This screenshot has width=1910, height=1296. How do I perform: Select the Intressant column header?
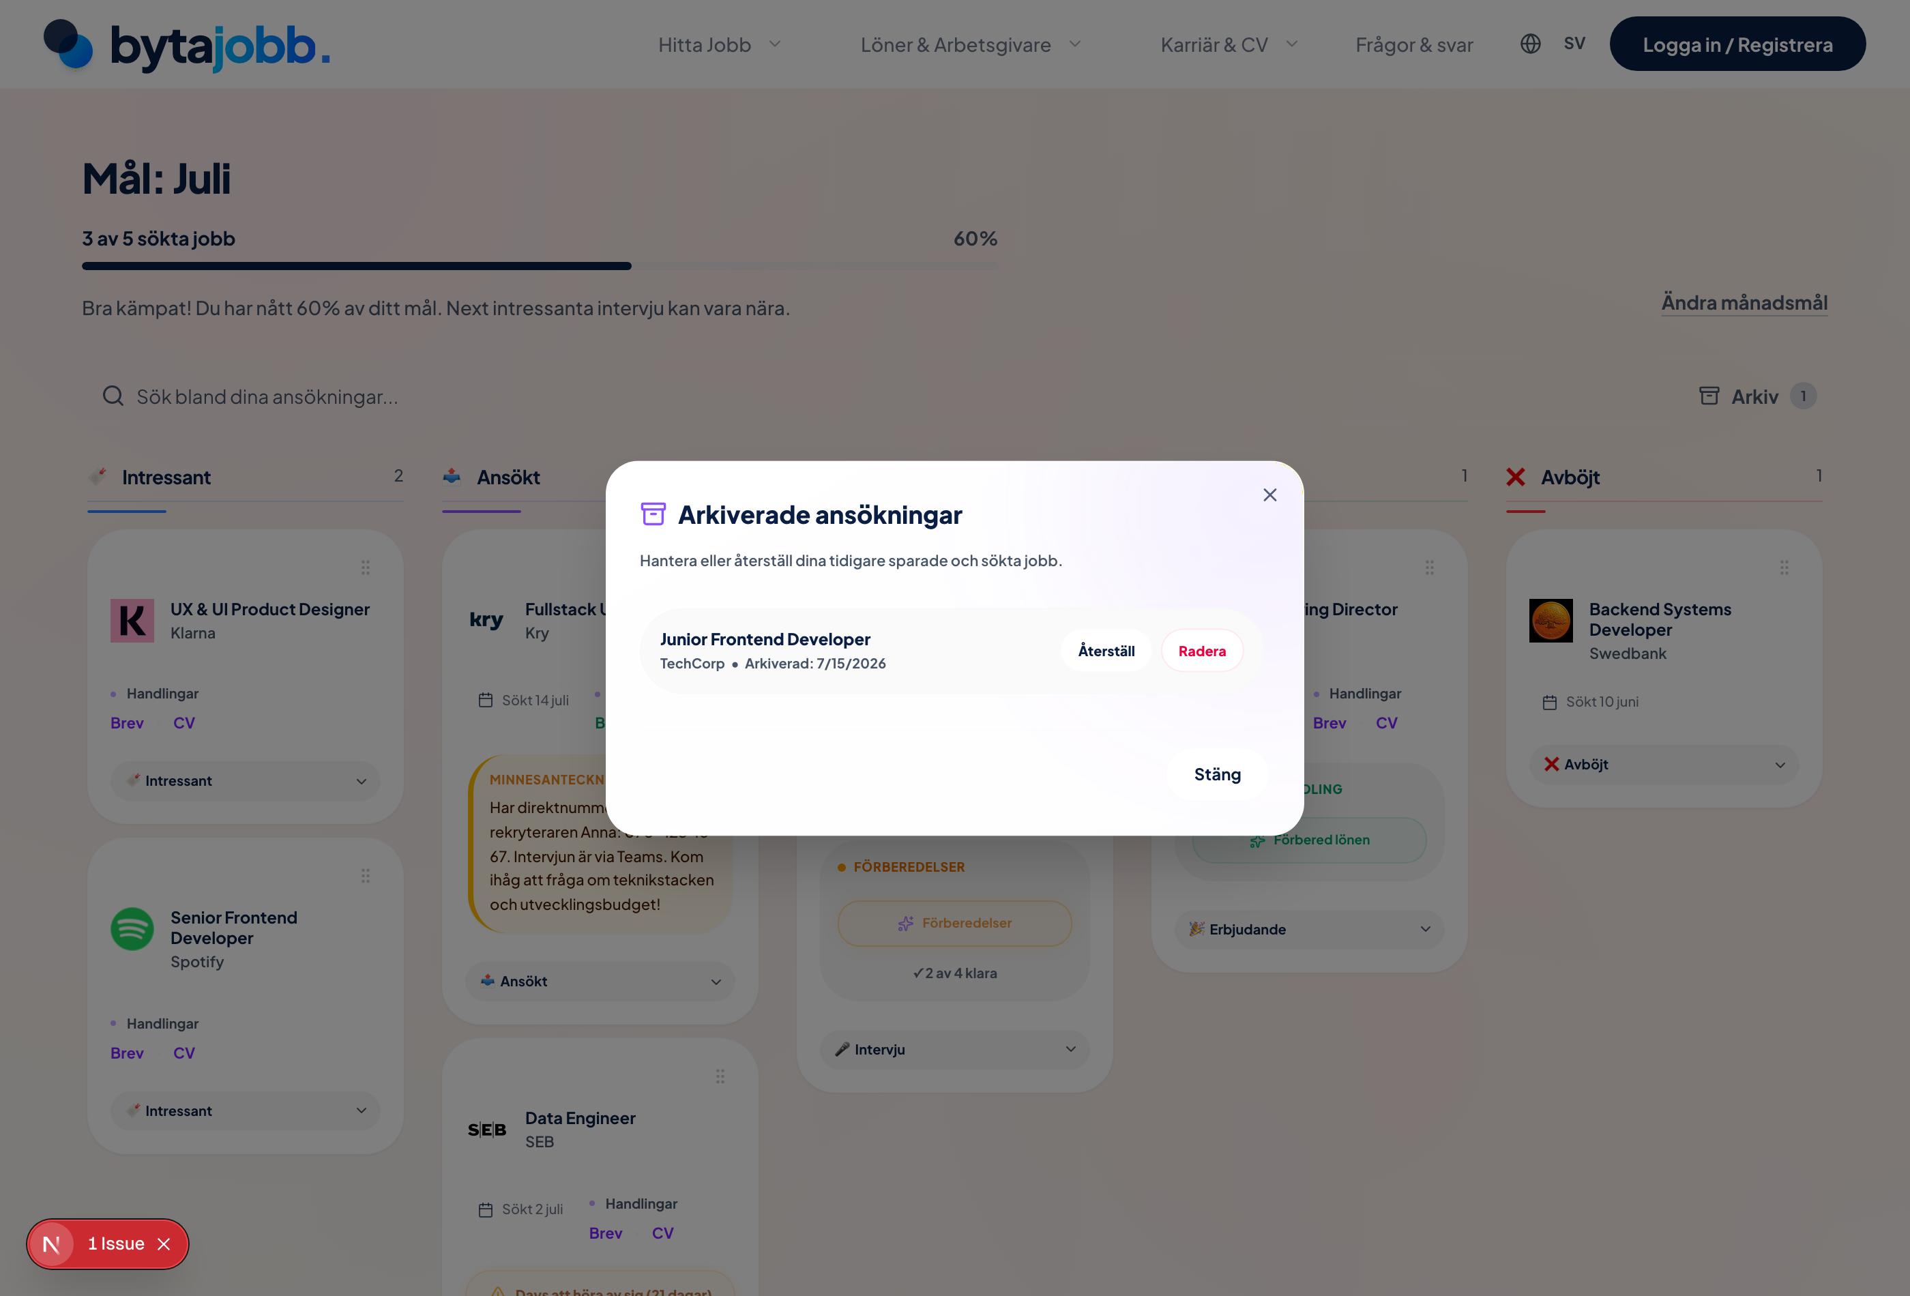click(166, 477)
